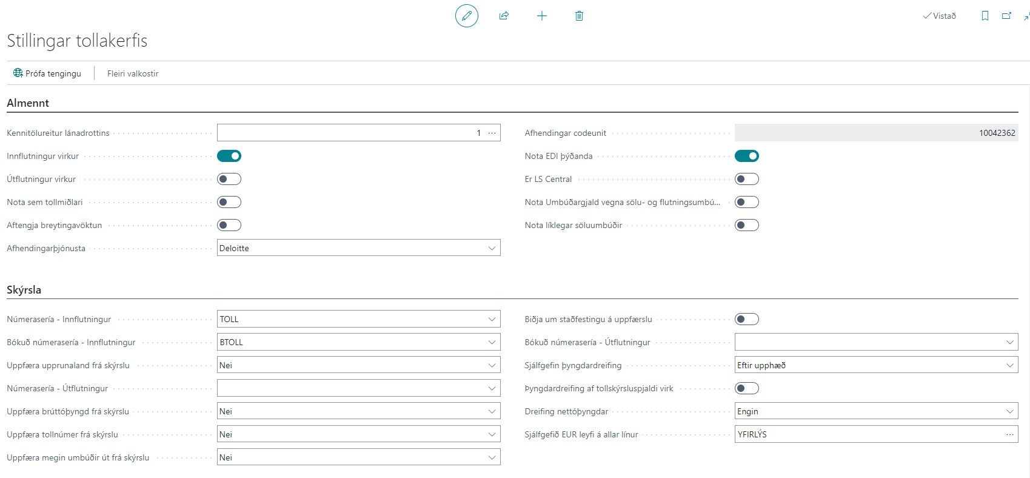Enable the Útflutningur virkur toggle
Screen dimensions: 1030x478
coord(229,179)
